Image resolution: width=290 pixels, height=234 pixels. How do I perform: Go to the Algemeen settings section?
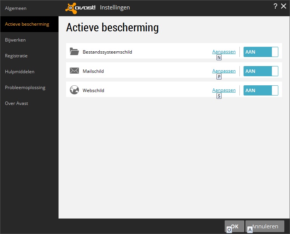tap(29, 8)
